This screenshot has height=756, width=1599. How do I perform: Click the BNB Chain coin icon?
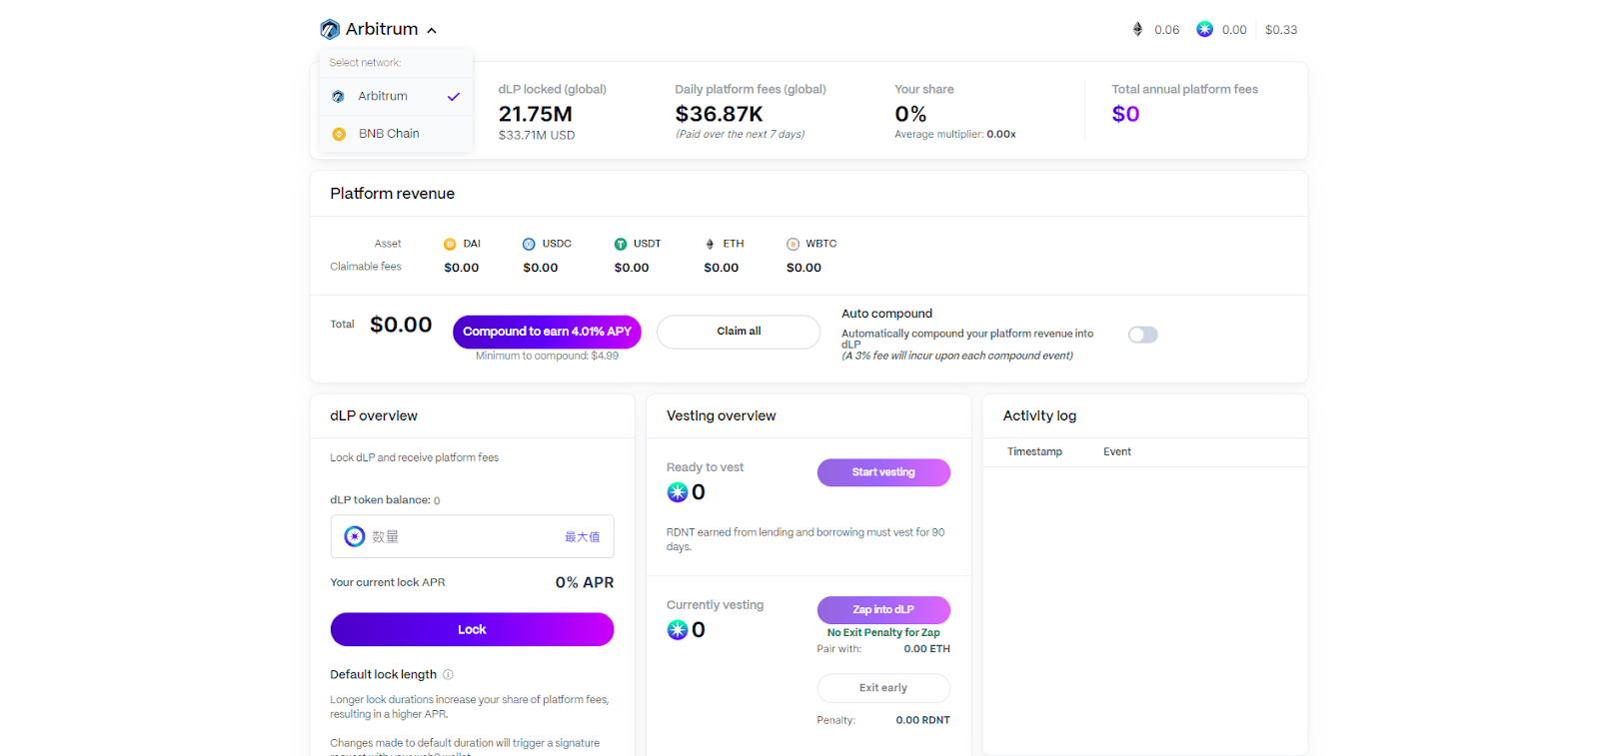pyautogui.click(x=339, y=134)
